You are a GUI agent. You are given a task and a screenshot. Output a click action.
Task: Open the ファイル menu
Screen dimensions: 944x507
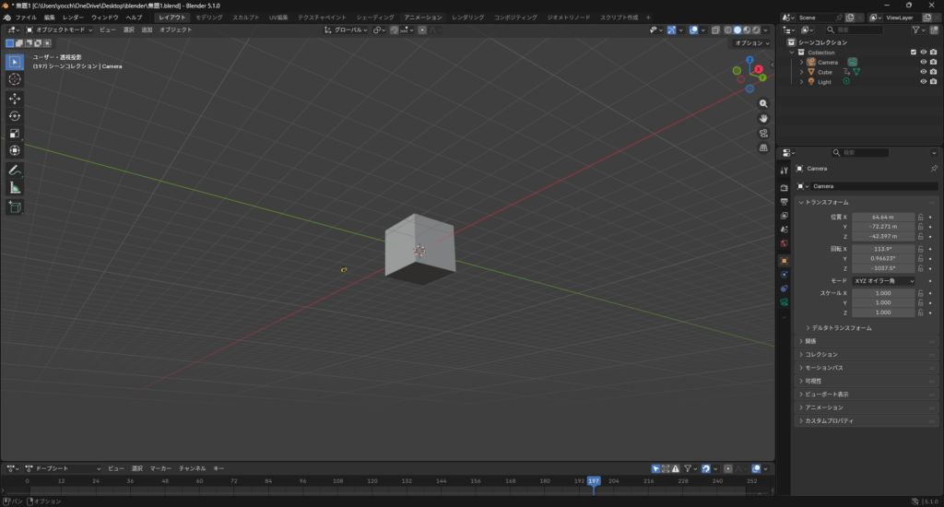point(26,18)
